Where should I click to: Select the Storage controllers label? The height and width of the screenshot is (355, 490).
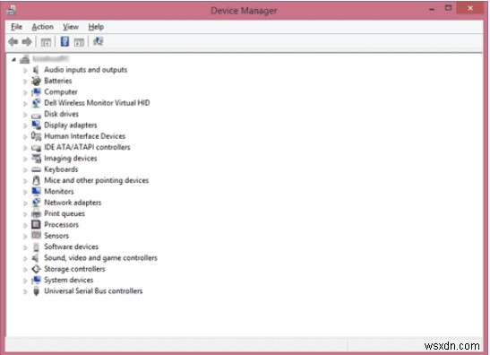click(74, 269)
